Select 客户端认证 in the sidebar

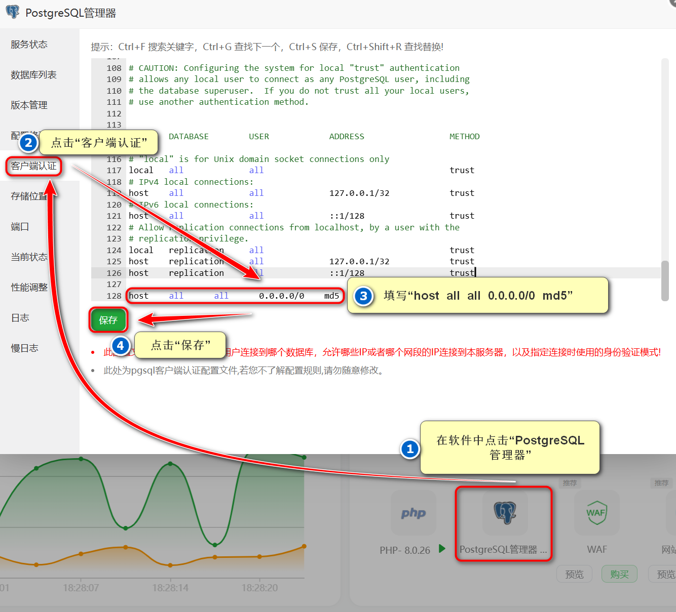(33, 166)
